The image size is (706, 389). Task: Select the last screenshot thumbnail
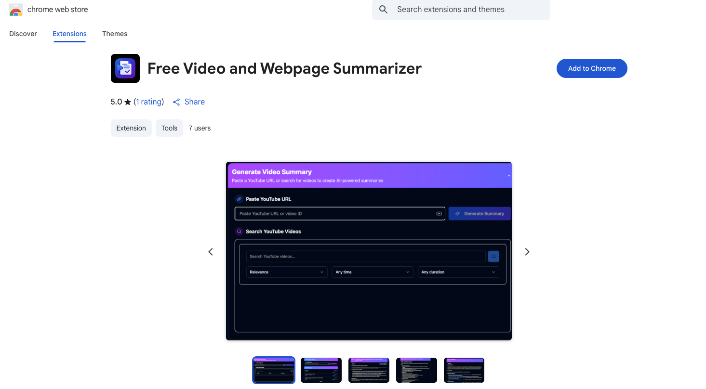(x=464, y=370)
